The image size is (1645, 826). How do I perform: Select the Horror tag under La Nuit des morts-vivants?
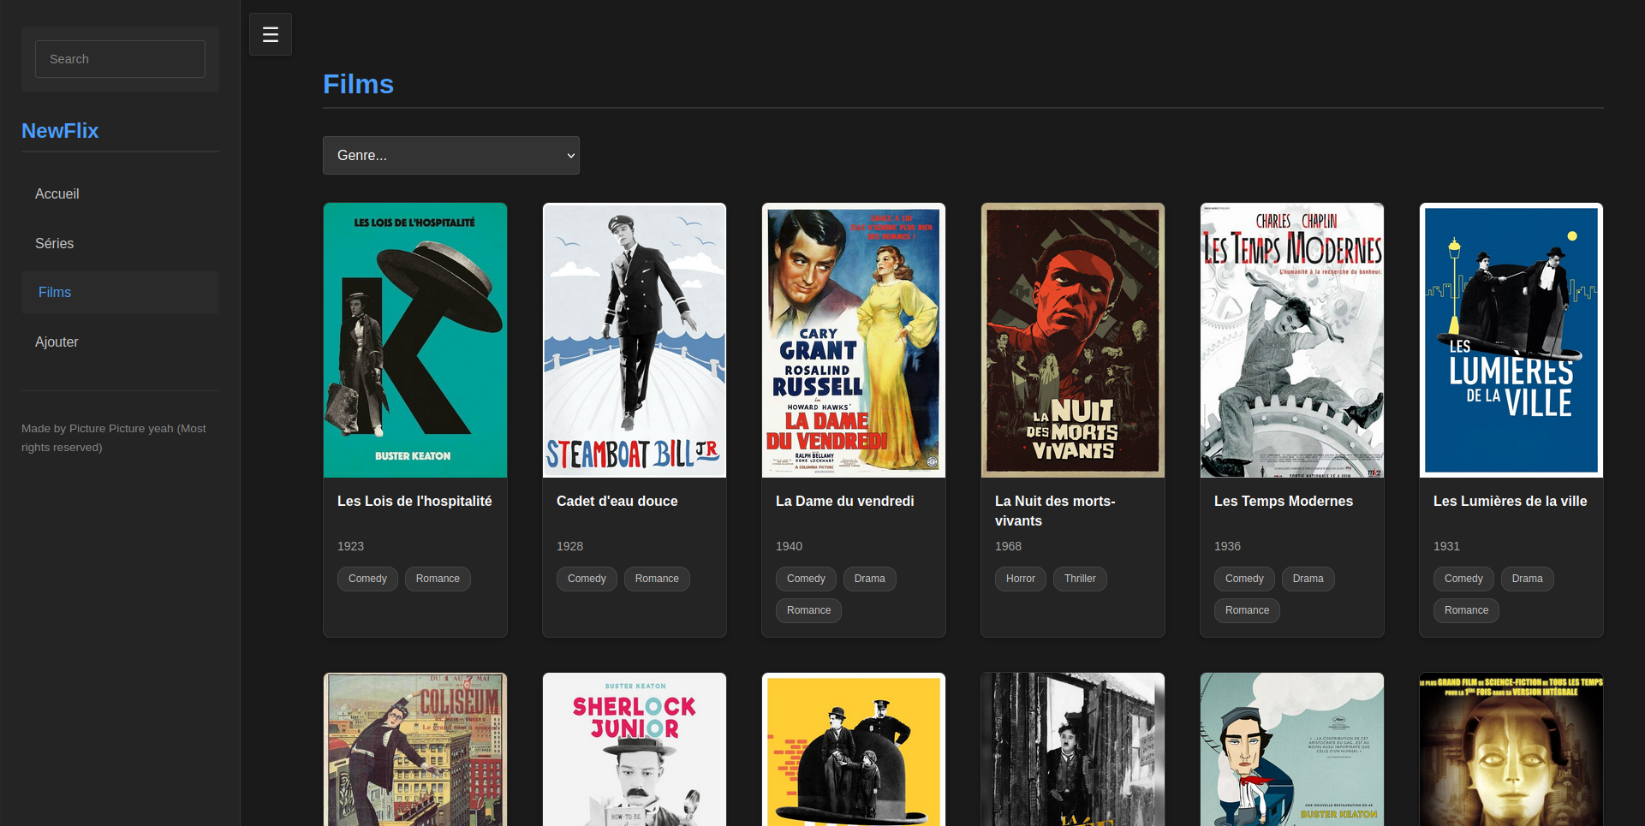tap(1020, 579)
